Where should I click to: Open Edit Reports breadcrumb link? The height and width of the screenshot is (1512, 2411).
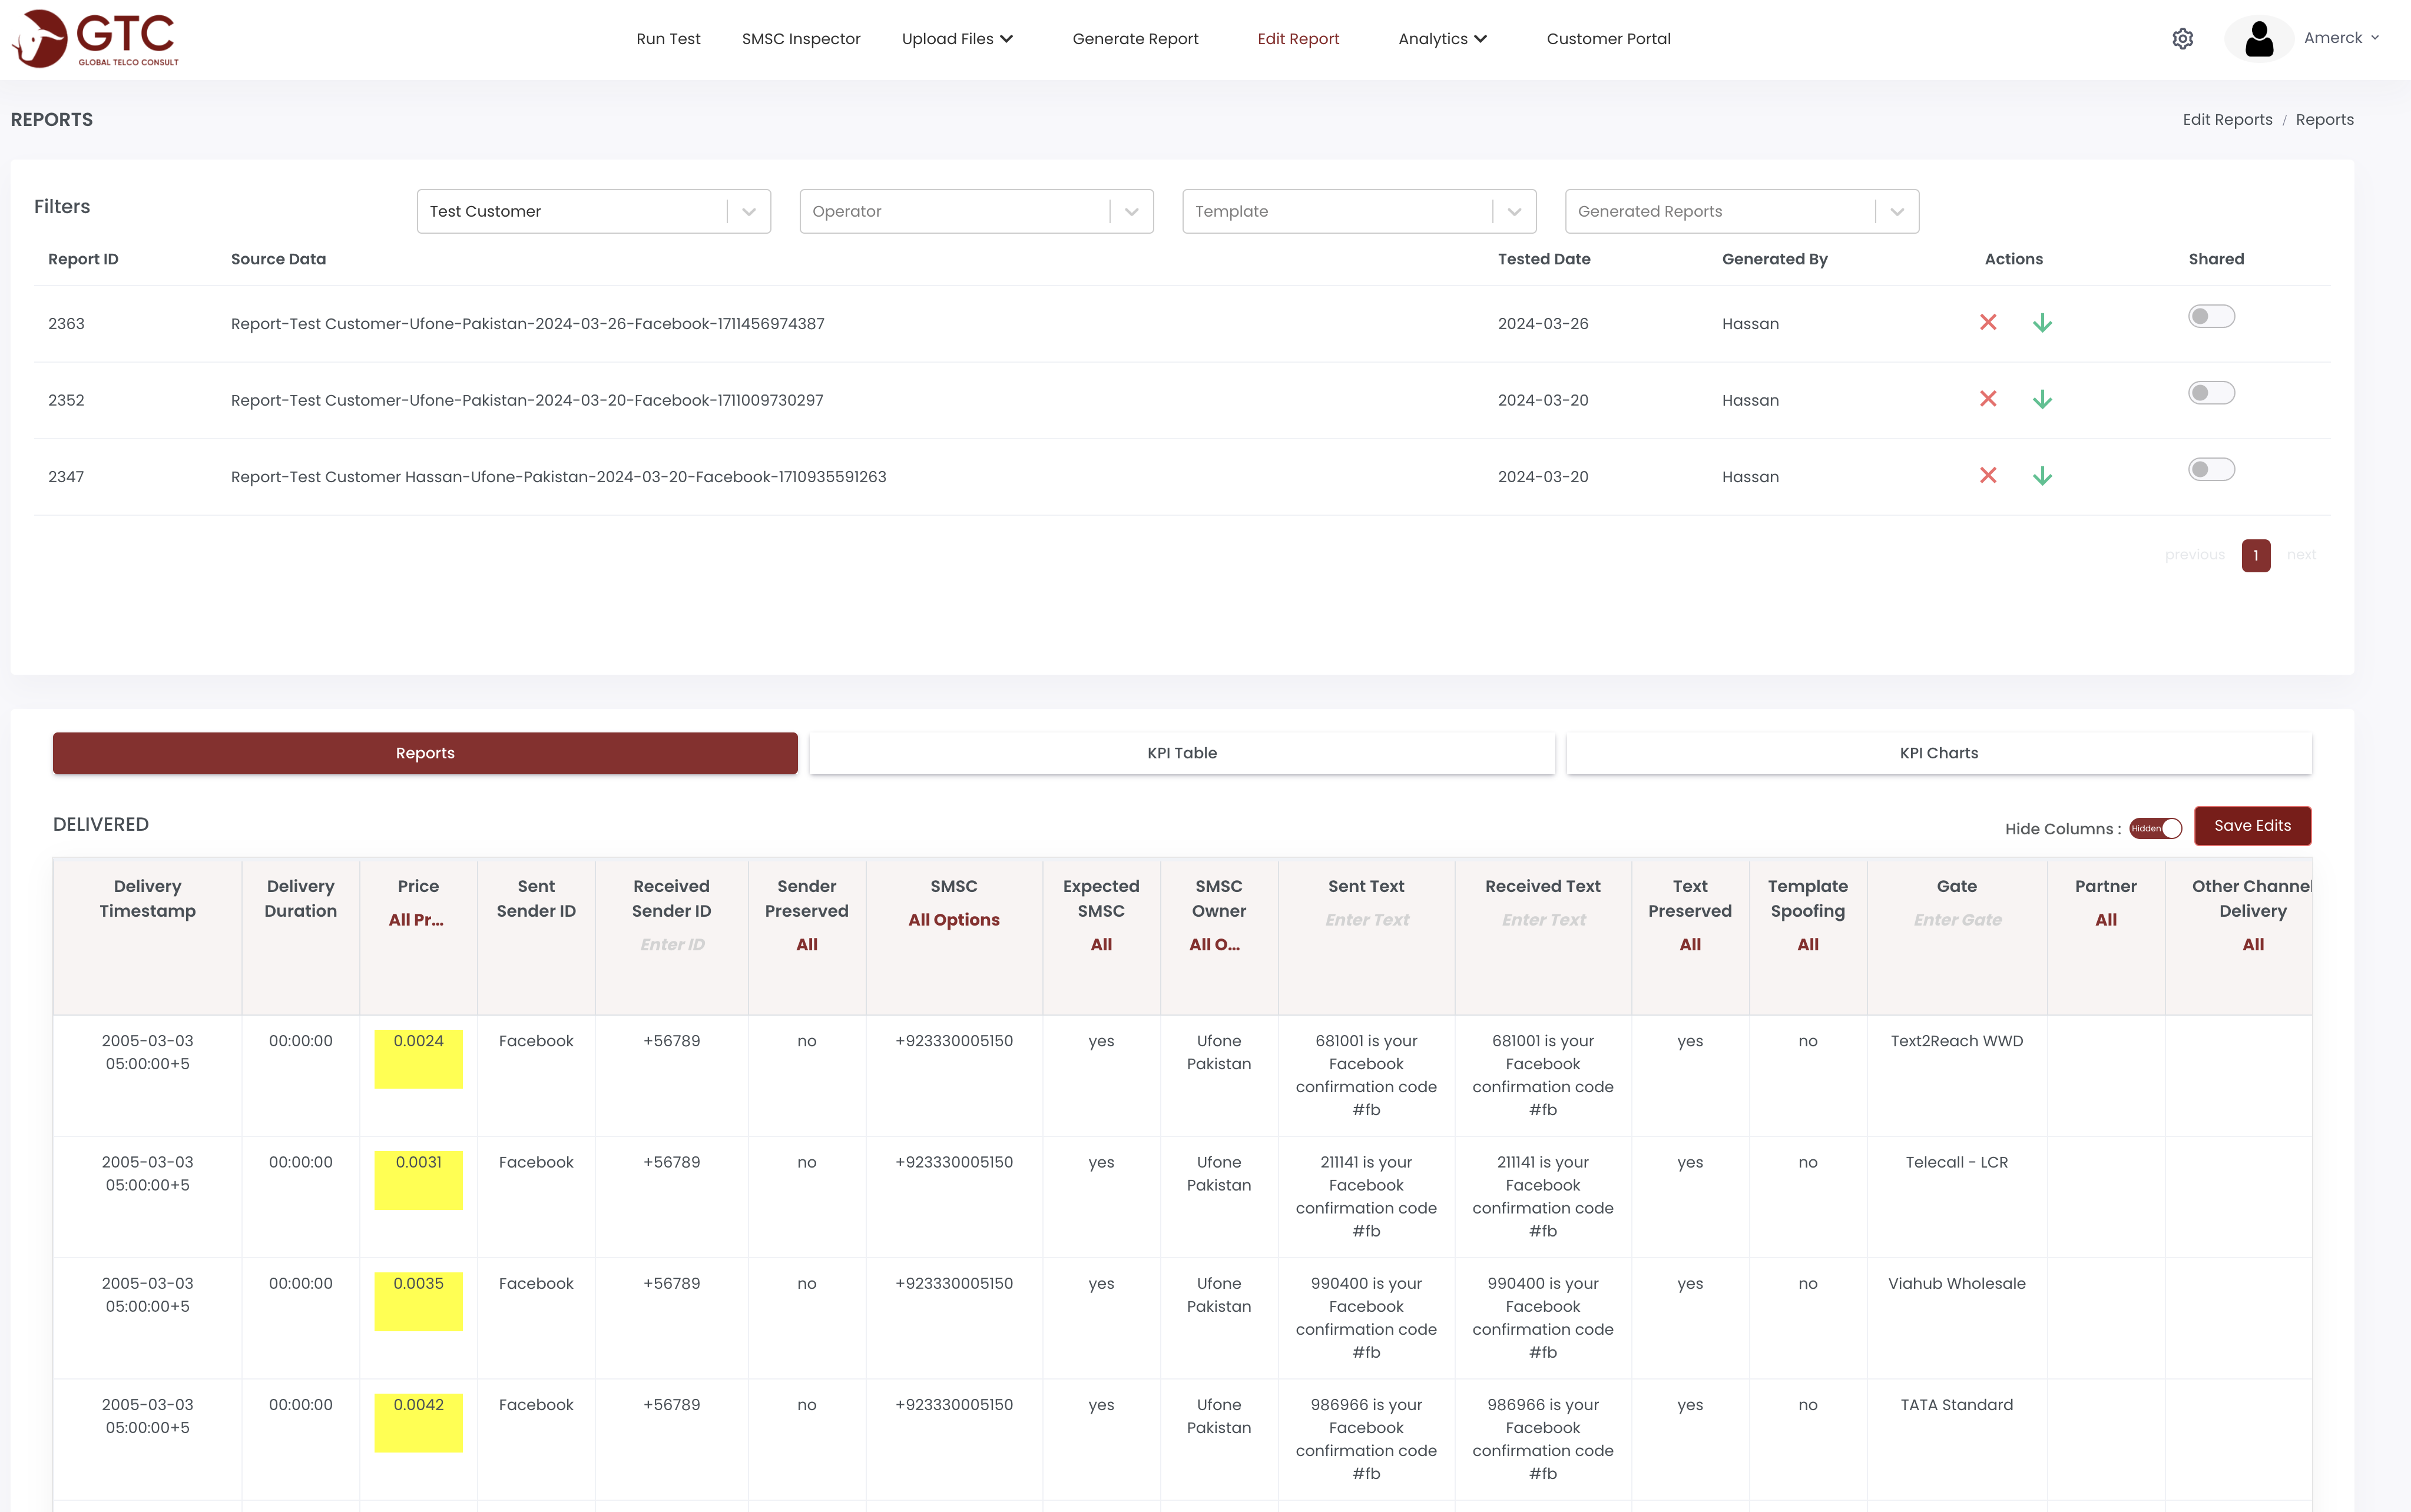click(2227, 120)
